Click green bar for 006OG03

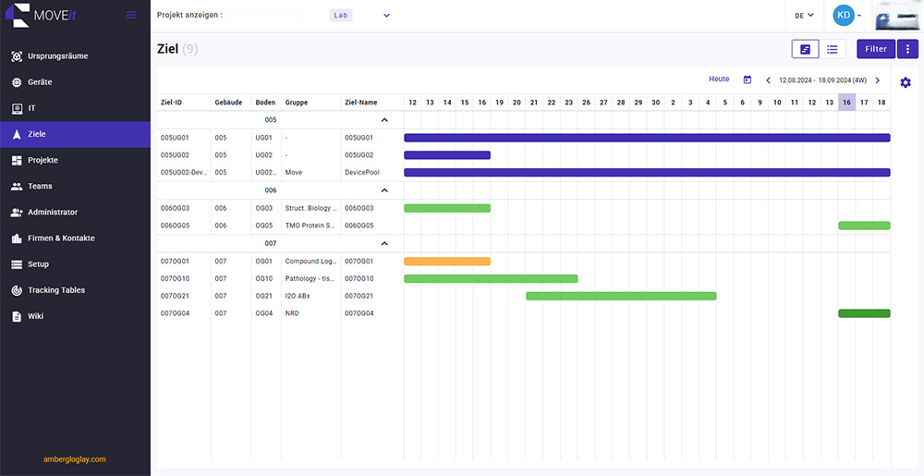[x=447, y=208]
